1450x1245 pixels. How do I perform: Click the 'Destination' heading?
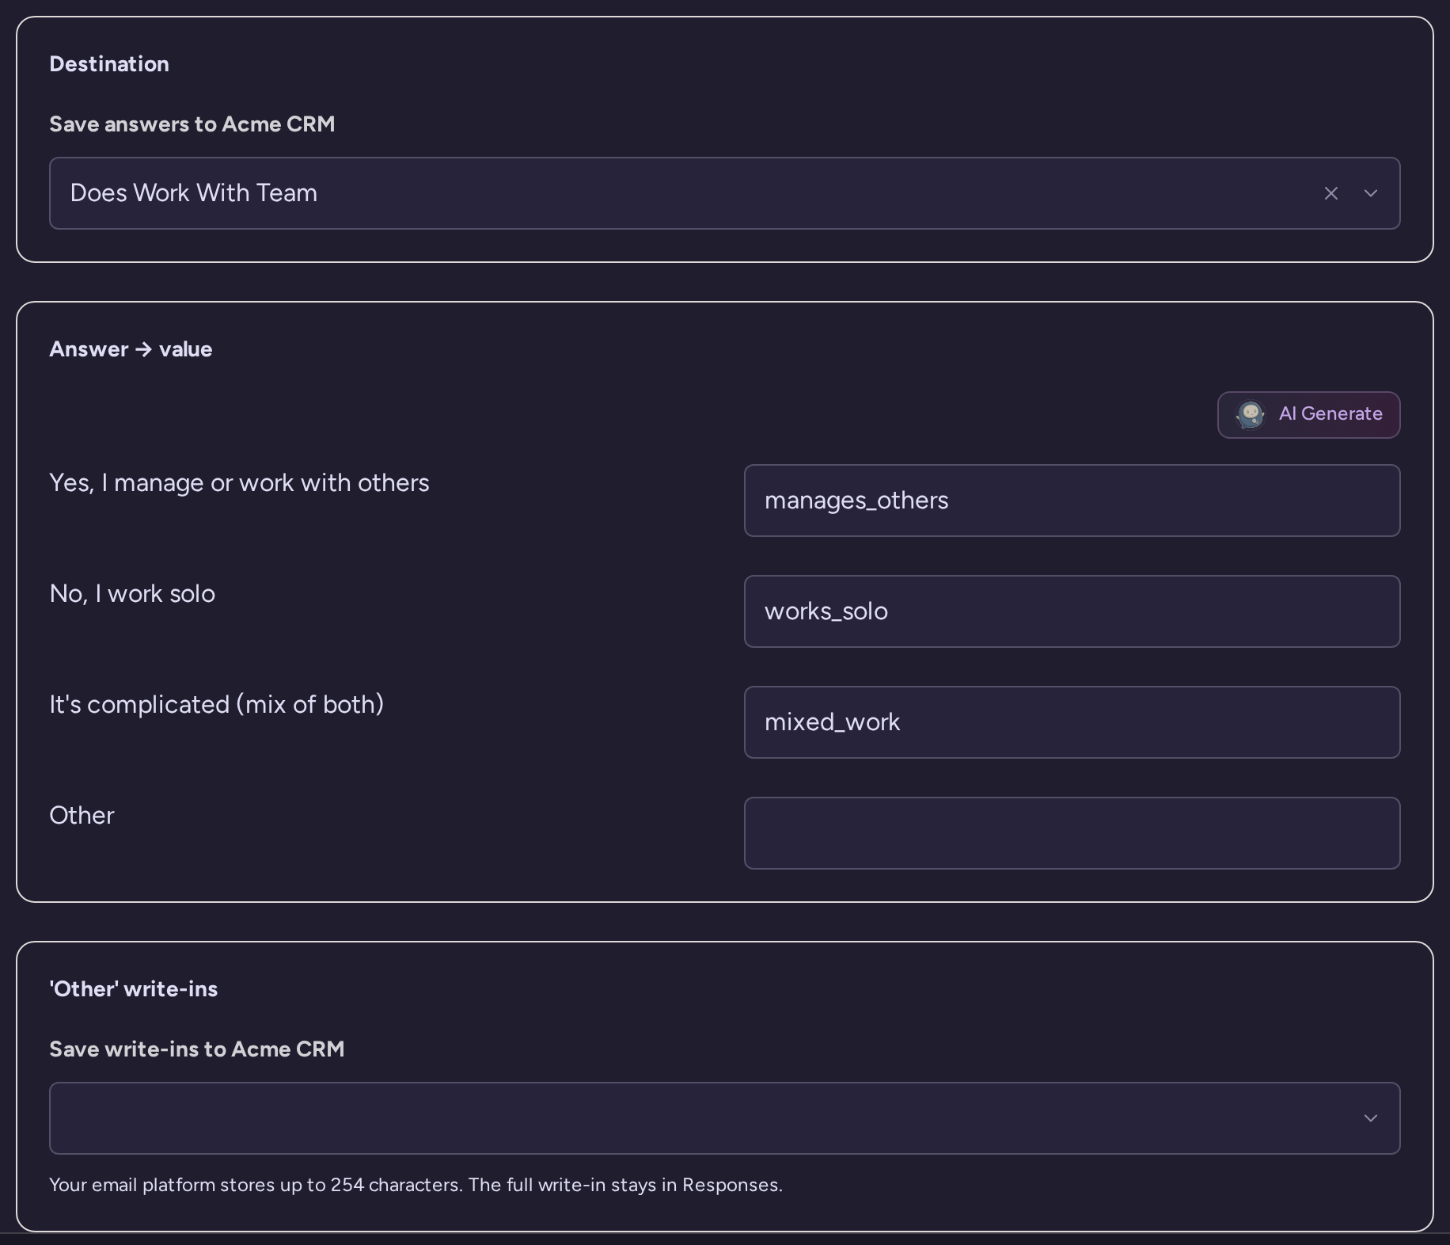[109, 64]
